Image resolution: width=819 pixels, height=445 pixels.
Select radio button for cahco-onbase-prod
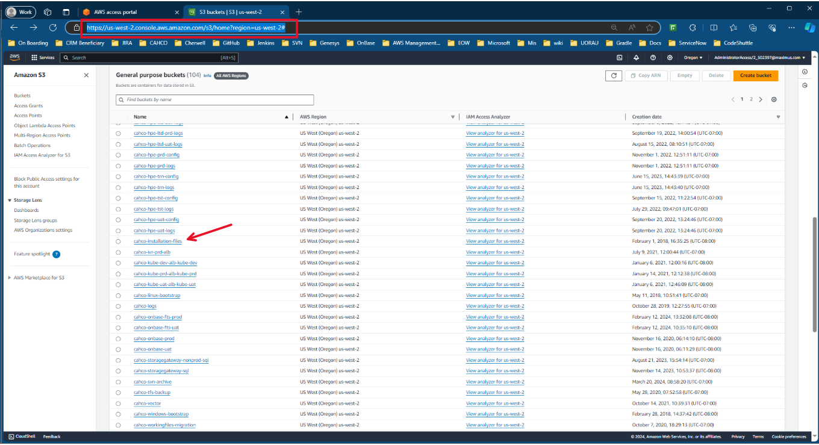pos(118,338)
